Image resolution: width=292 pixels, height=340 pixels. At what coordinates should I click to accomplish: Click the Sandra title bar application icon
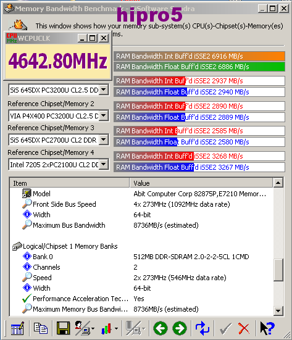(9, 9)
